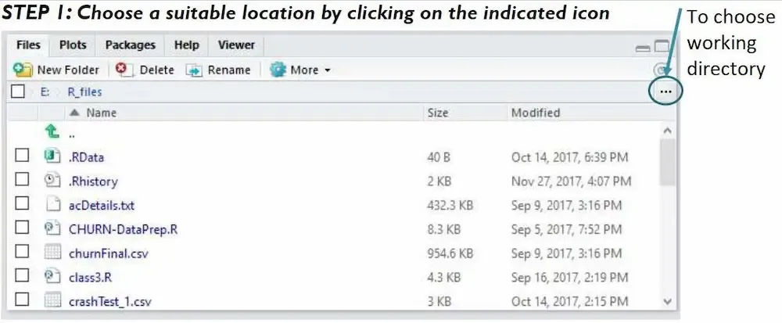Image resolution: width=782 pixels, height=323 pixels.
Task: Click the churnFinal.csv spreadsheet icon
Action: [53, 253]
